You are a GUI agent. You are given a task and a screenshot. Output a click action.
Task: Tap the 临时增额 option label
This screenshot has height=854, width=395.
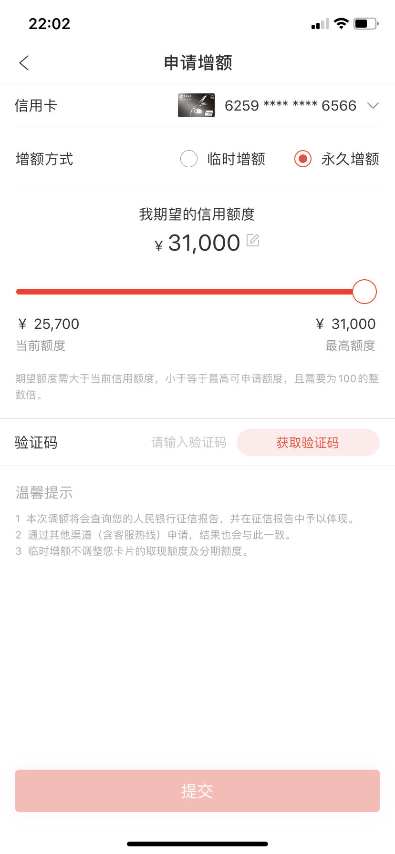pyautogui.click(x=236, y=159)
